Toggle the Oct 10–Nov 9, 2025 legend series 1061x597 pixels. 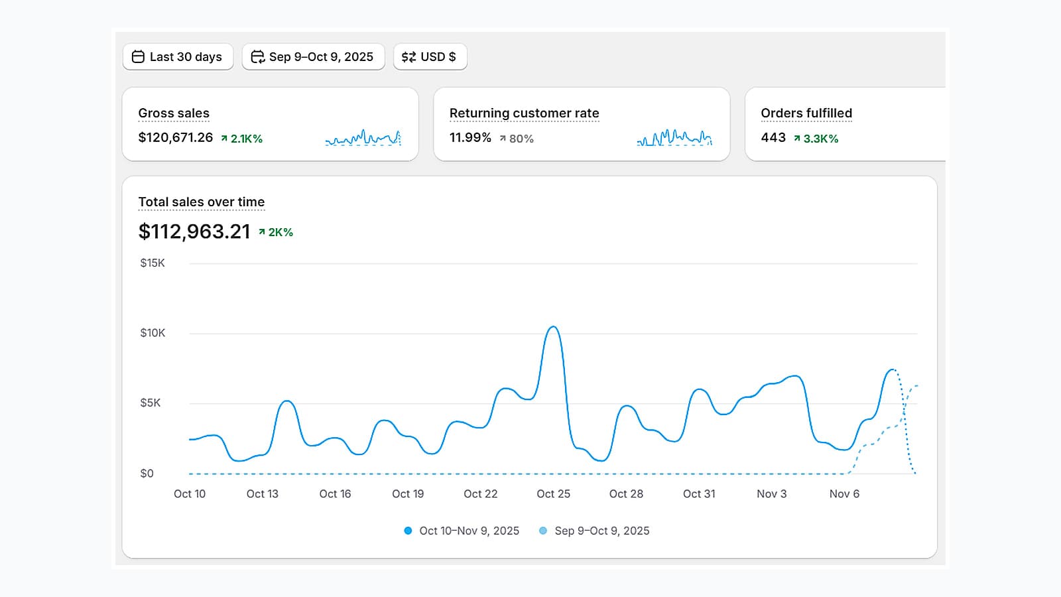(462, 531)
